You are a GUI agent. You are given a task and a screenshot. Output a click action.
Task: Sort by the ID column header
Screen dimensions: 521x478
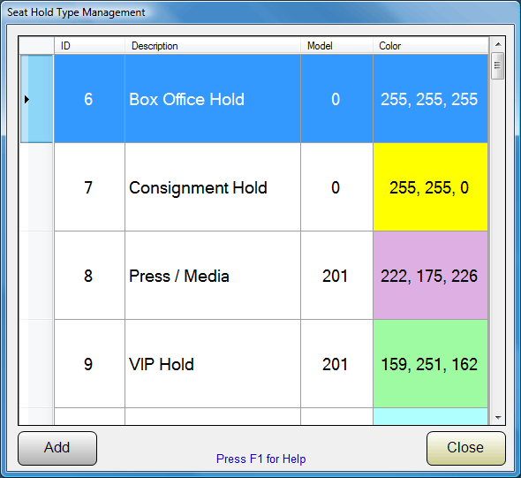pyautogui.click(x=89, y=46)
